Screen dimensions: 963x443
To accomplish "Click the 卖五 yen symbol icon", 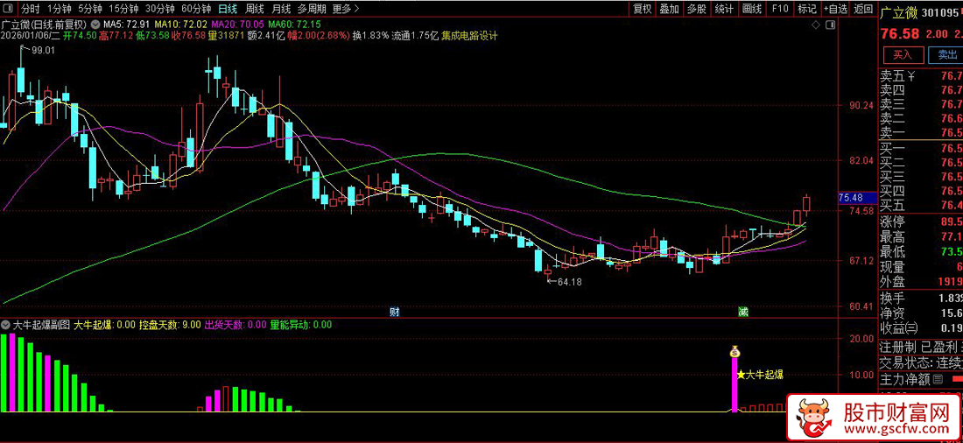I will point(912,76).
